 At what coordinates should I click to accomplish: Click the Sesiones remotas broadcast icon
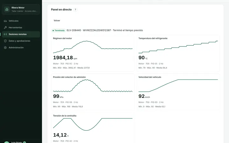coord(5,34)
